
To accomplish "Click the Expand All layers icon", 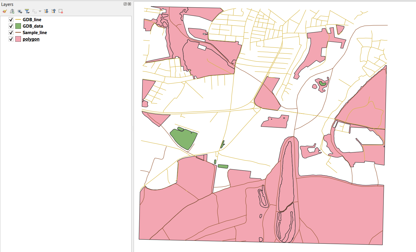I will coord(46,11).
